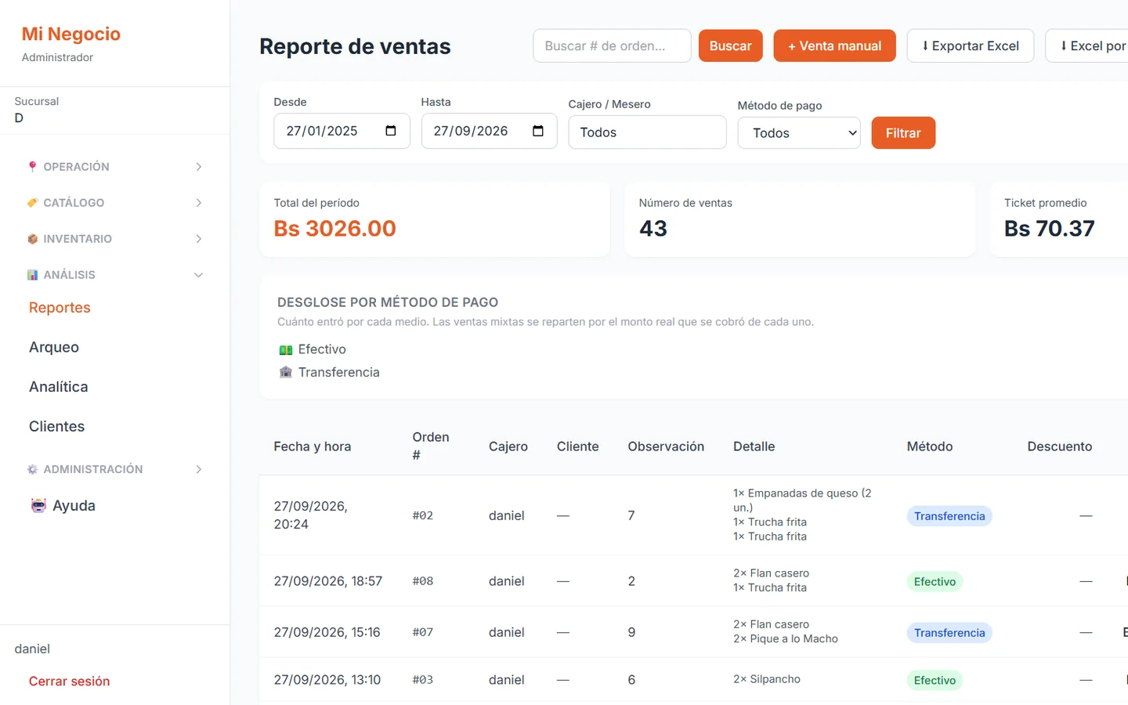Focus the Buscar # de orden field
The width and height of the screenshot is (1128, 705).
(612, 46)
